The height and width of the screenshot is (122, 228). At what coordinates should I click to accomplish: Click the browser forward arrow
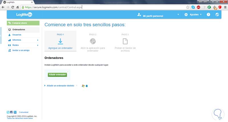point(8,7)
